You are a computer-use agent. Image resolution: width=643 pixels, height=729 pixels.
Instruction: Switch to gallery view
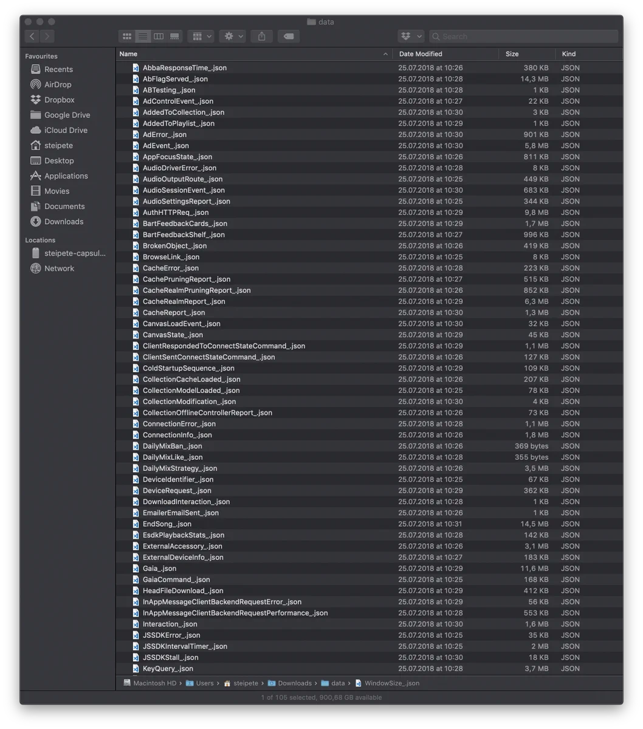pos(174,36)
